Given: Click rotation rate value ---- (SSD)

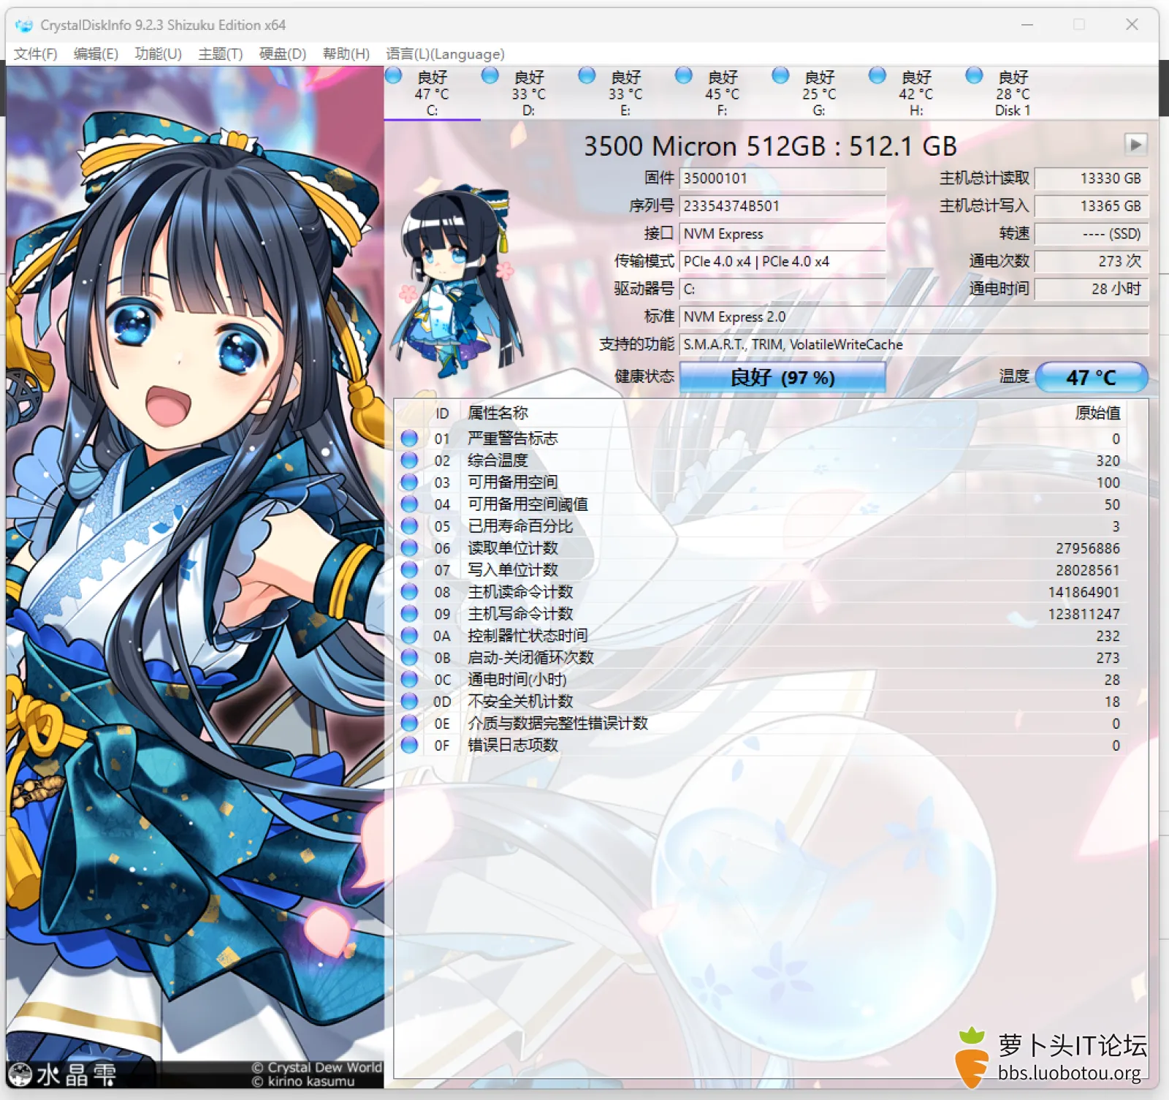Looking at the screenshot, I should tap(1092, 234).
